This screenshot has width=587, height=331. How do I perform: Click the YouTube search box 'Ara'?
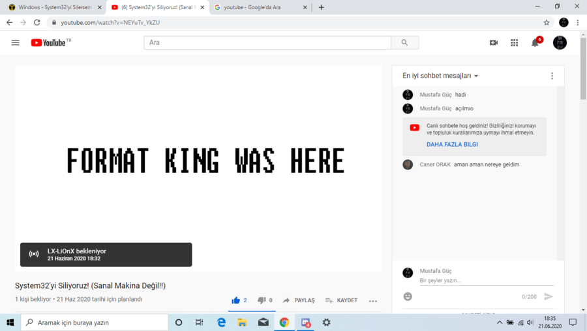(267, 42)
